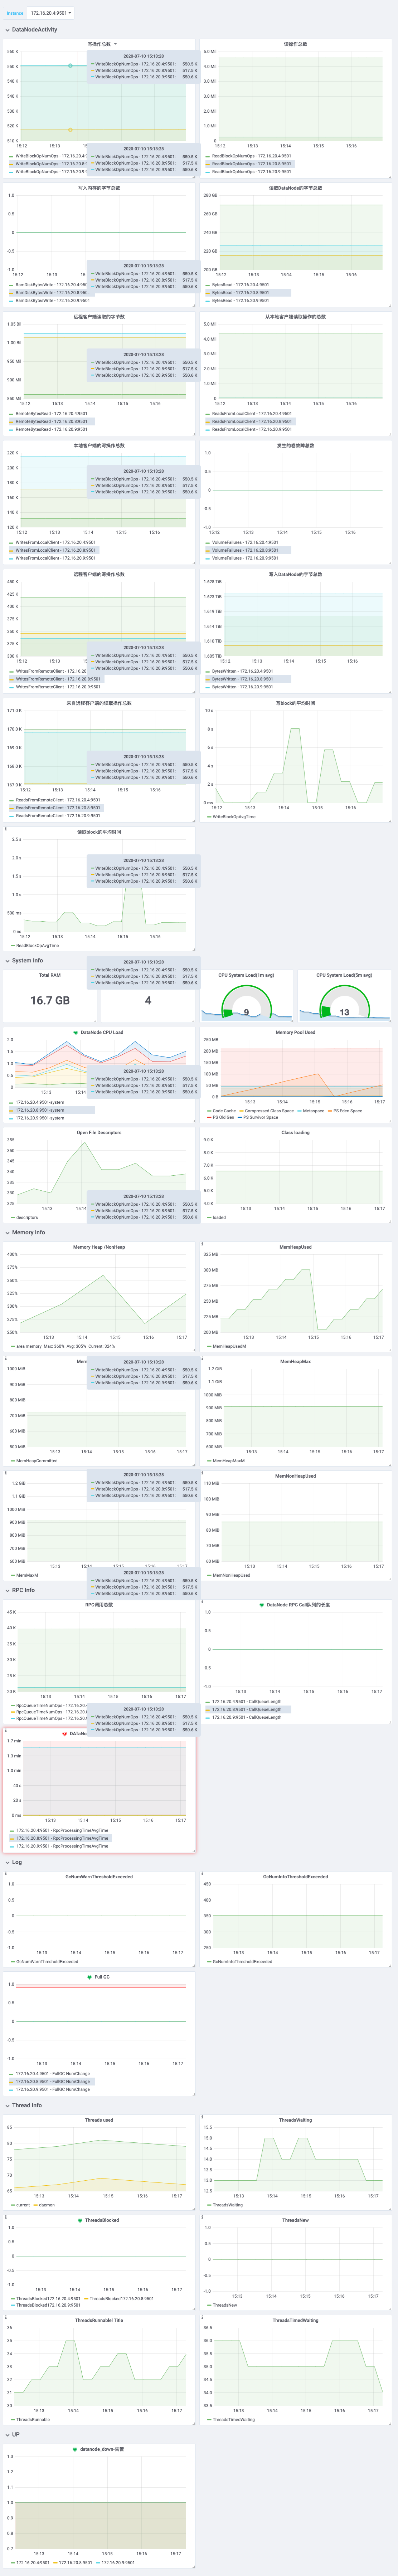398x2576 pixels.
Task: Click green heart icon on DataNode CPU Load
Action: [75, 1032]
